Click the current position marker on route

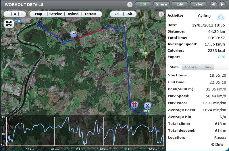click(74, 34)
